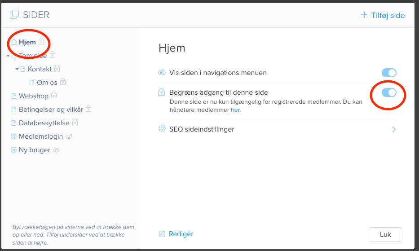
Task: Expand SEO sideindstillinger chevron arrow
Action: pos(394,130)
